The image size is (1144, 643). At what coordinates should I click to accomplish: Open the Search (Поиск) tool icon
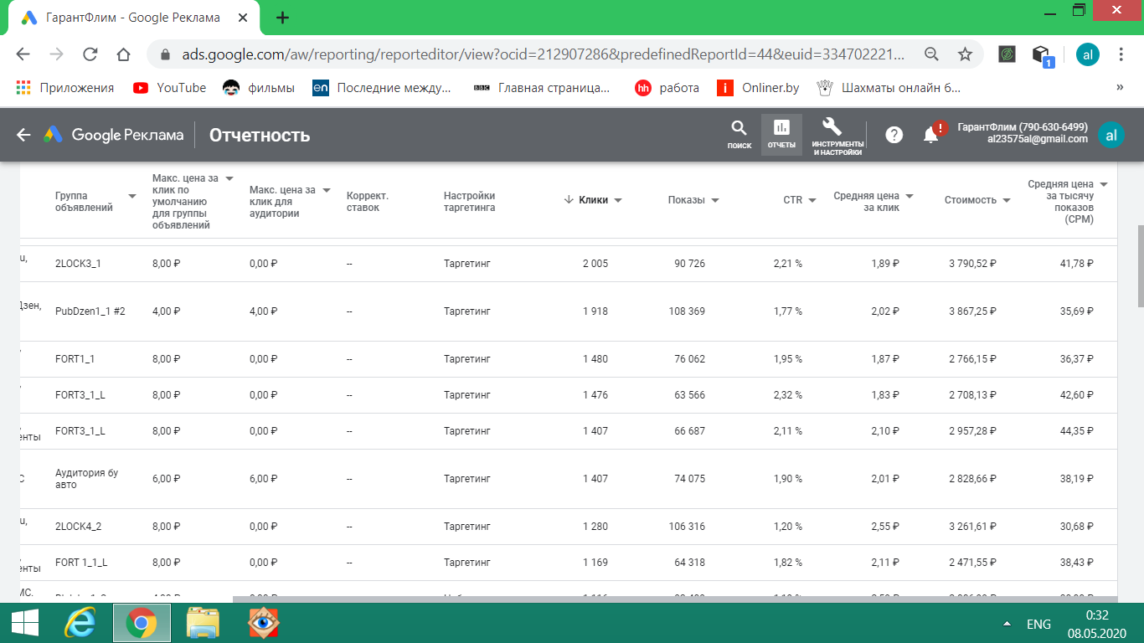coord(739,134)
